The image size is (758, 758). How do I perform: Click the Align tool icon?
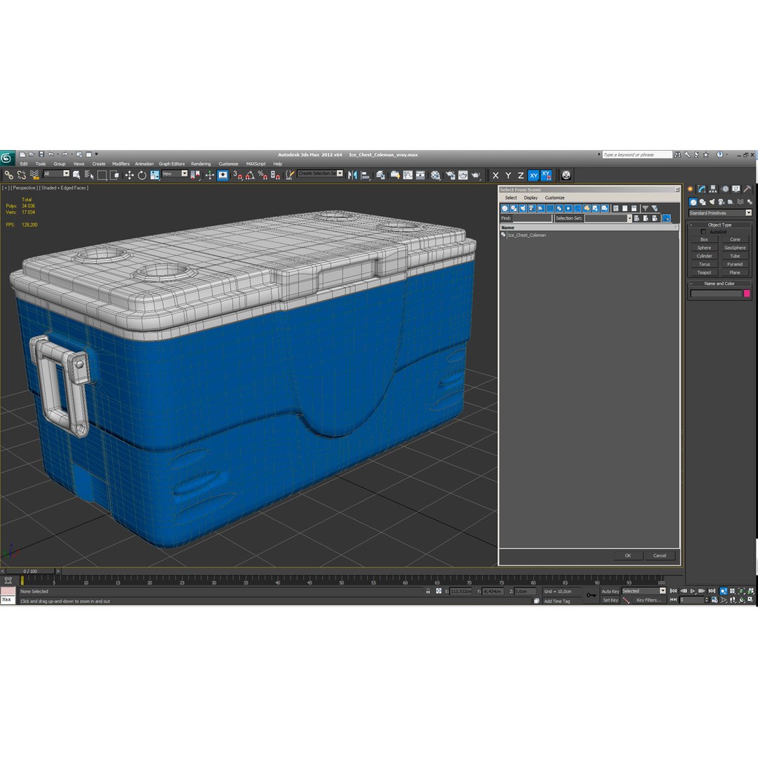[366, 175]
